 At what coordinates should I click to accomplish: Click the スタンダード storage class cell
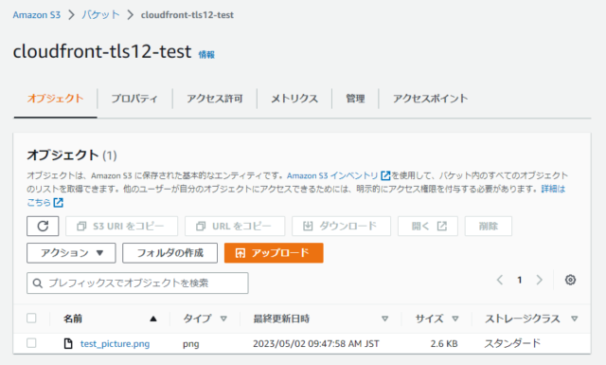(x=512, y=343)
